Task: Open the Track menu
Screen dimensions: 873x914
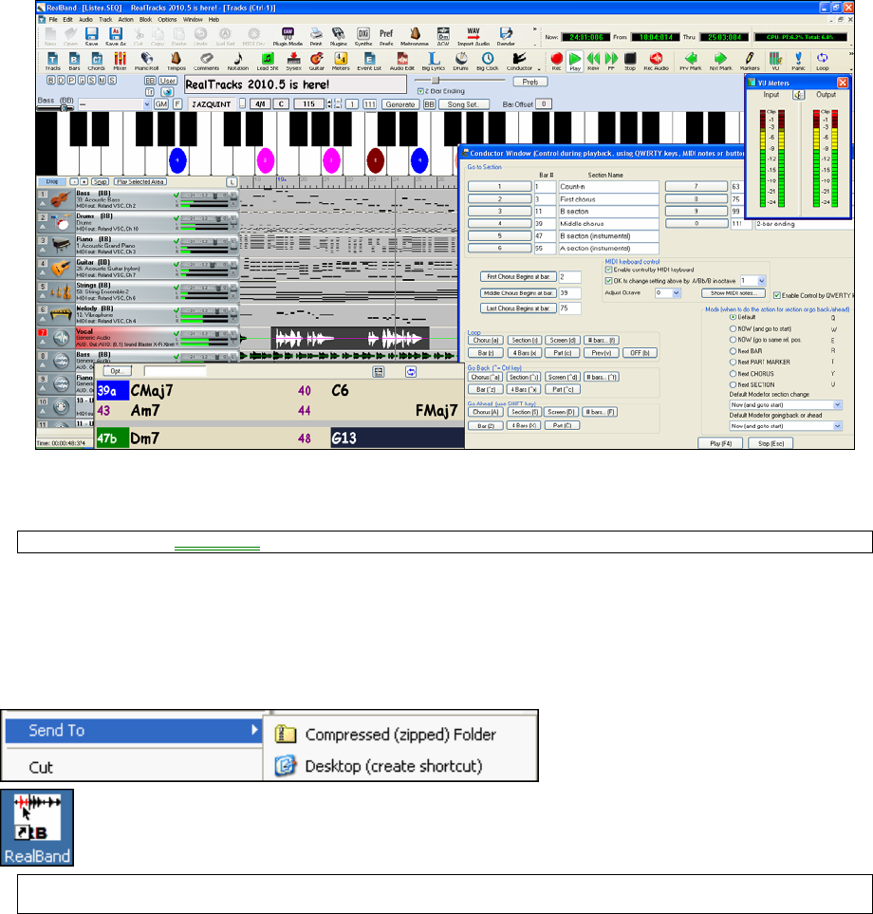Action: 105,19
